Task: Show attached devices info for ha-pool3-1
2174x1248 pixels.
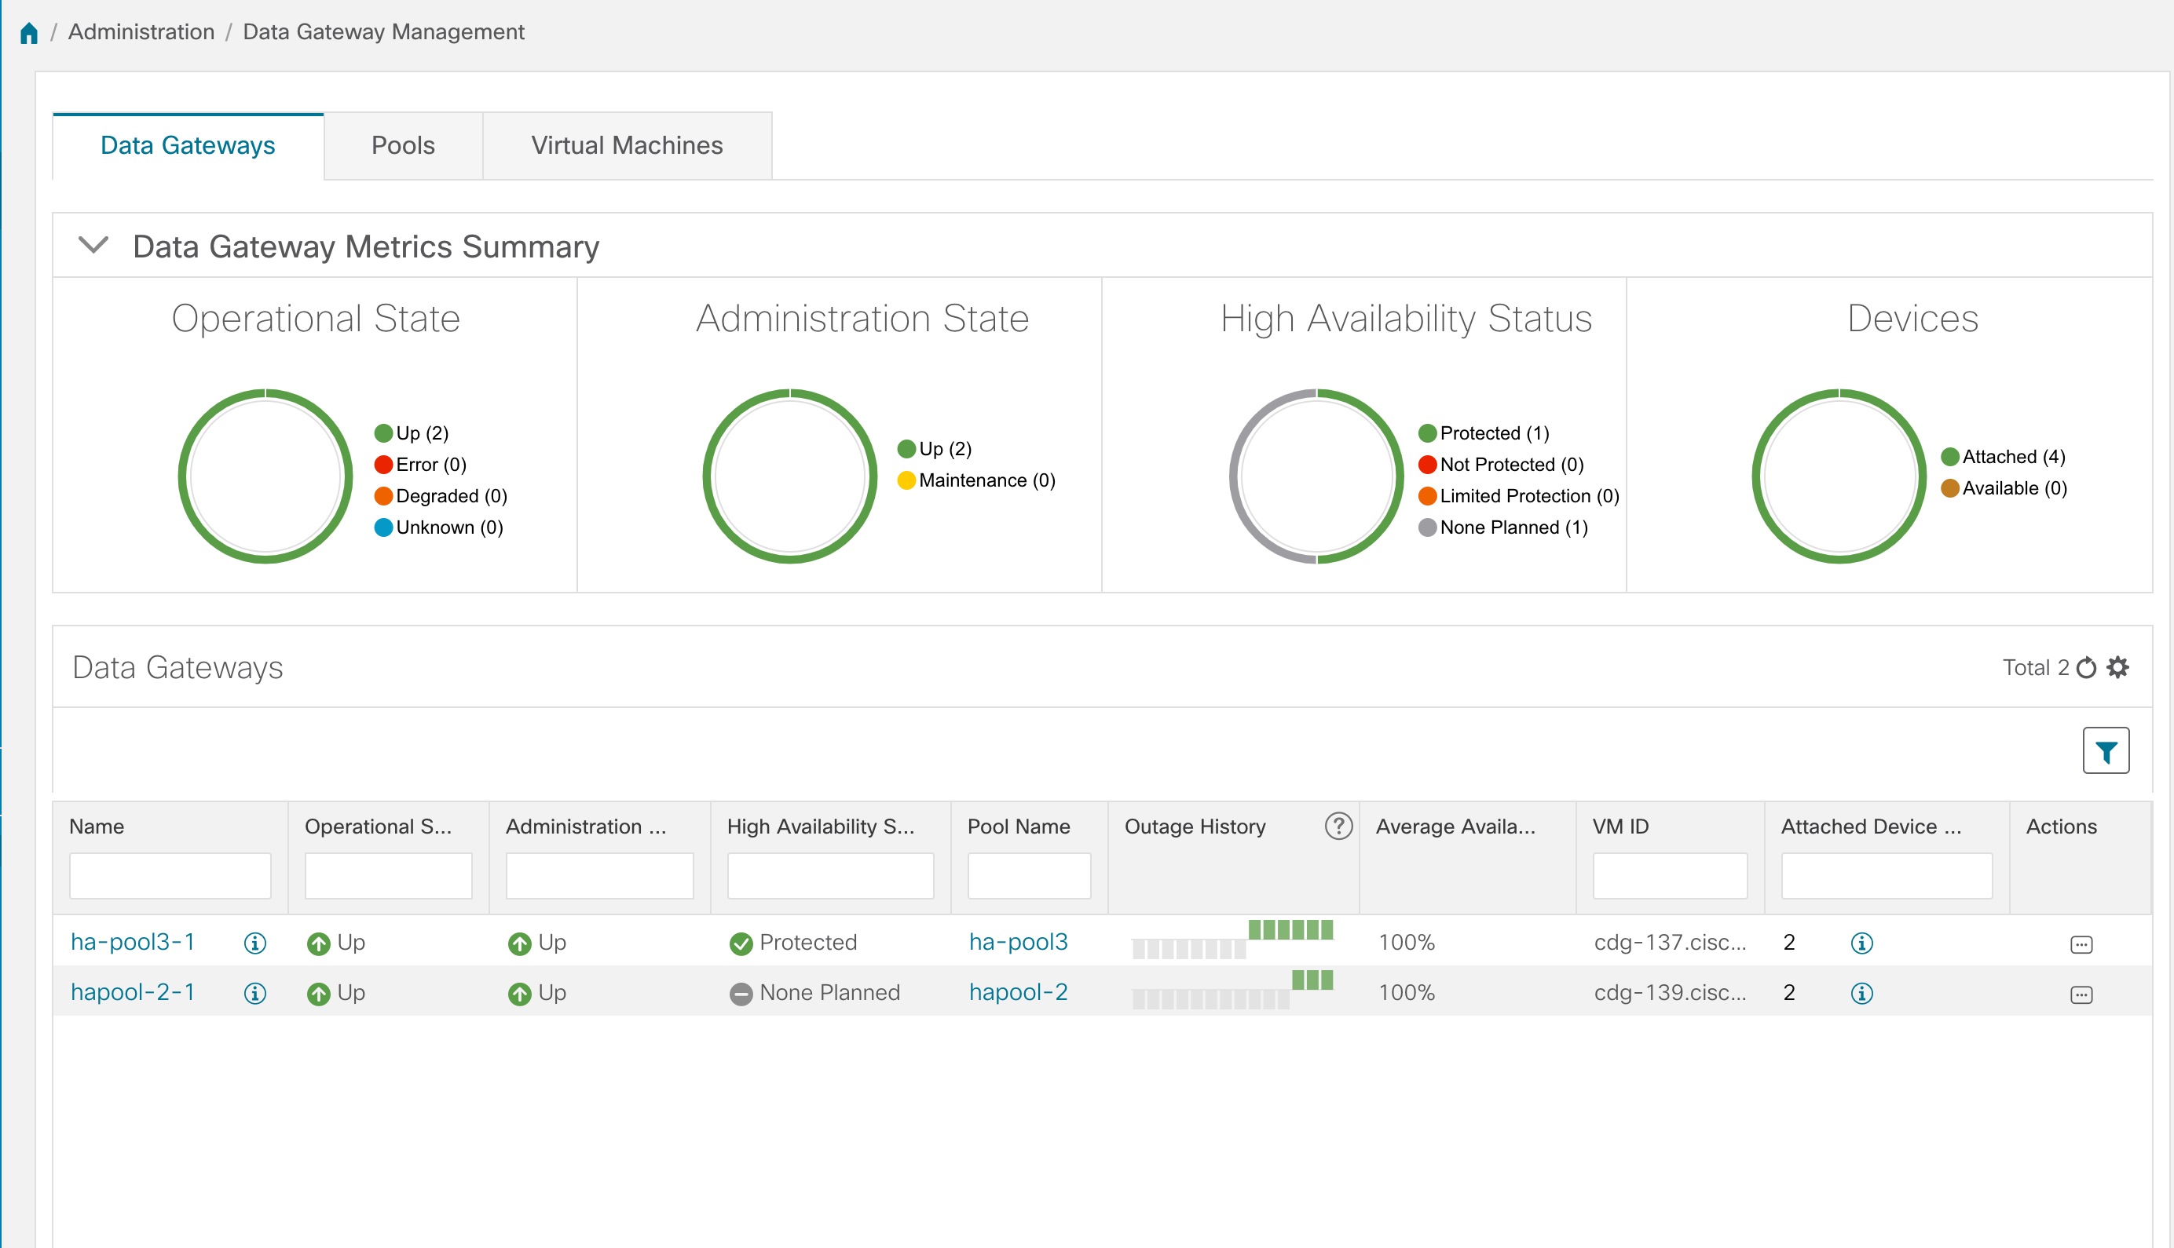Action: (x=1861, y=942)
